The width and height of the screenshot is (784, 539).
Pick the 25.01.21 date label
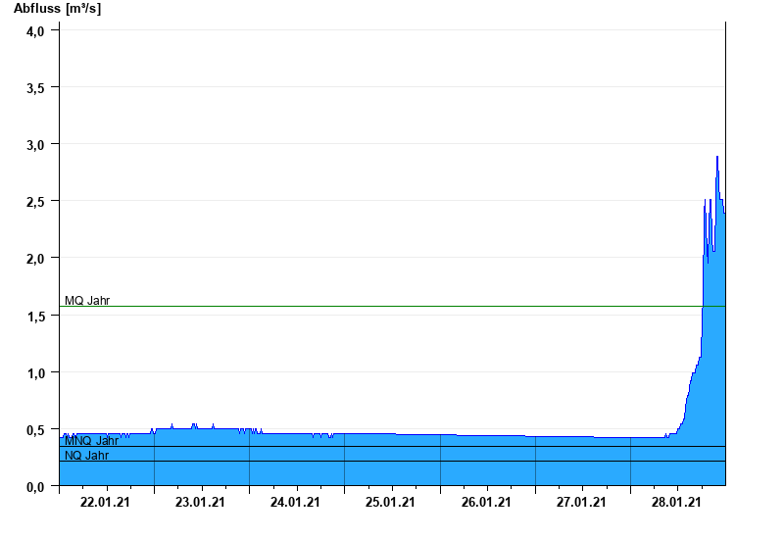coord(391,503)
